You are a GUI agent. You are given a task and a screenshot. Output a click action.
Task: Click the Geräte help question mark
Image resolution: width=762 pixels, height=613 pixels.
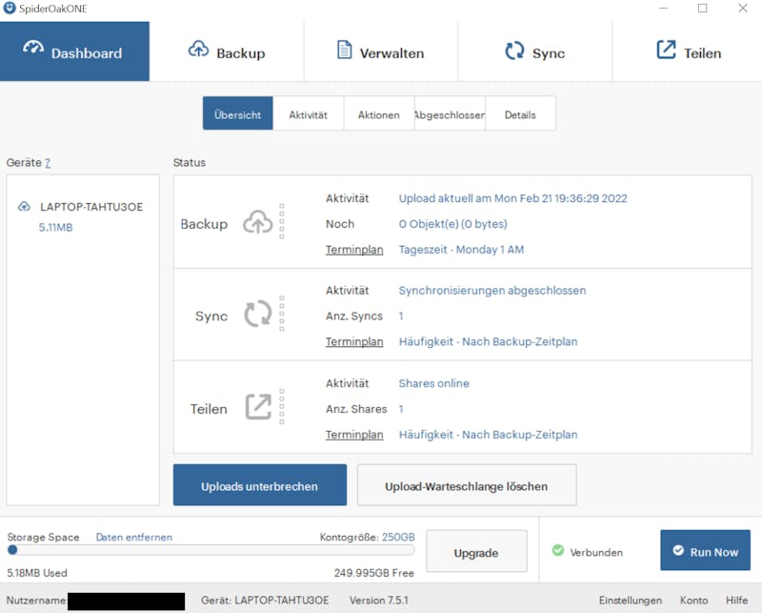click(x=48, y=162)
